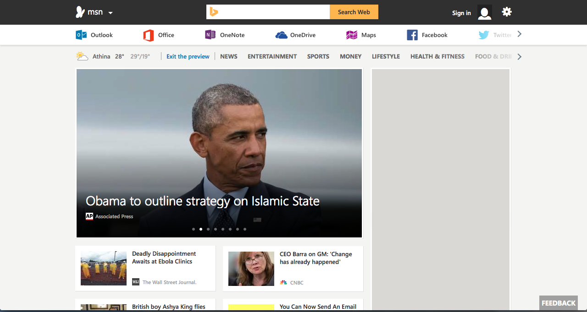
Task: Open the CEO Barra article thumbnail
Action: pos(251,269)
